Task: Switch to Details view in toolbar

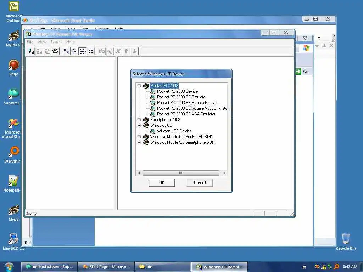Action: point(91,51)
